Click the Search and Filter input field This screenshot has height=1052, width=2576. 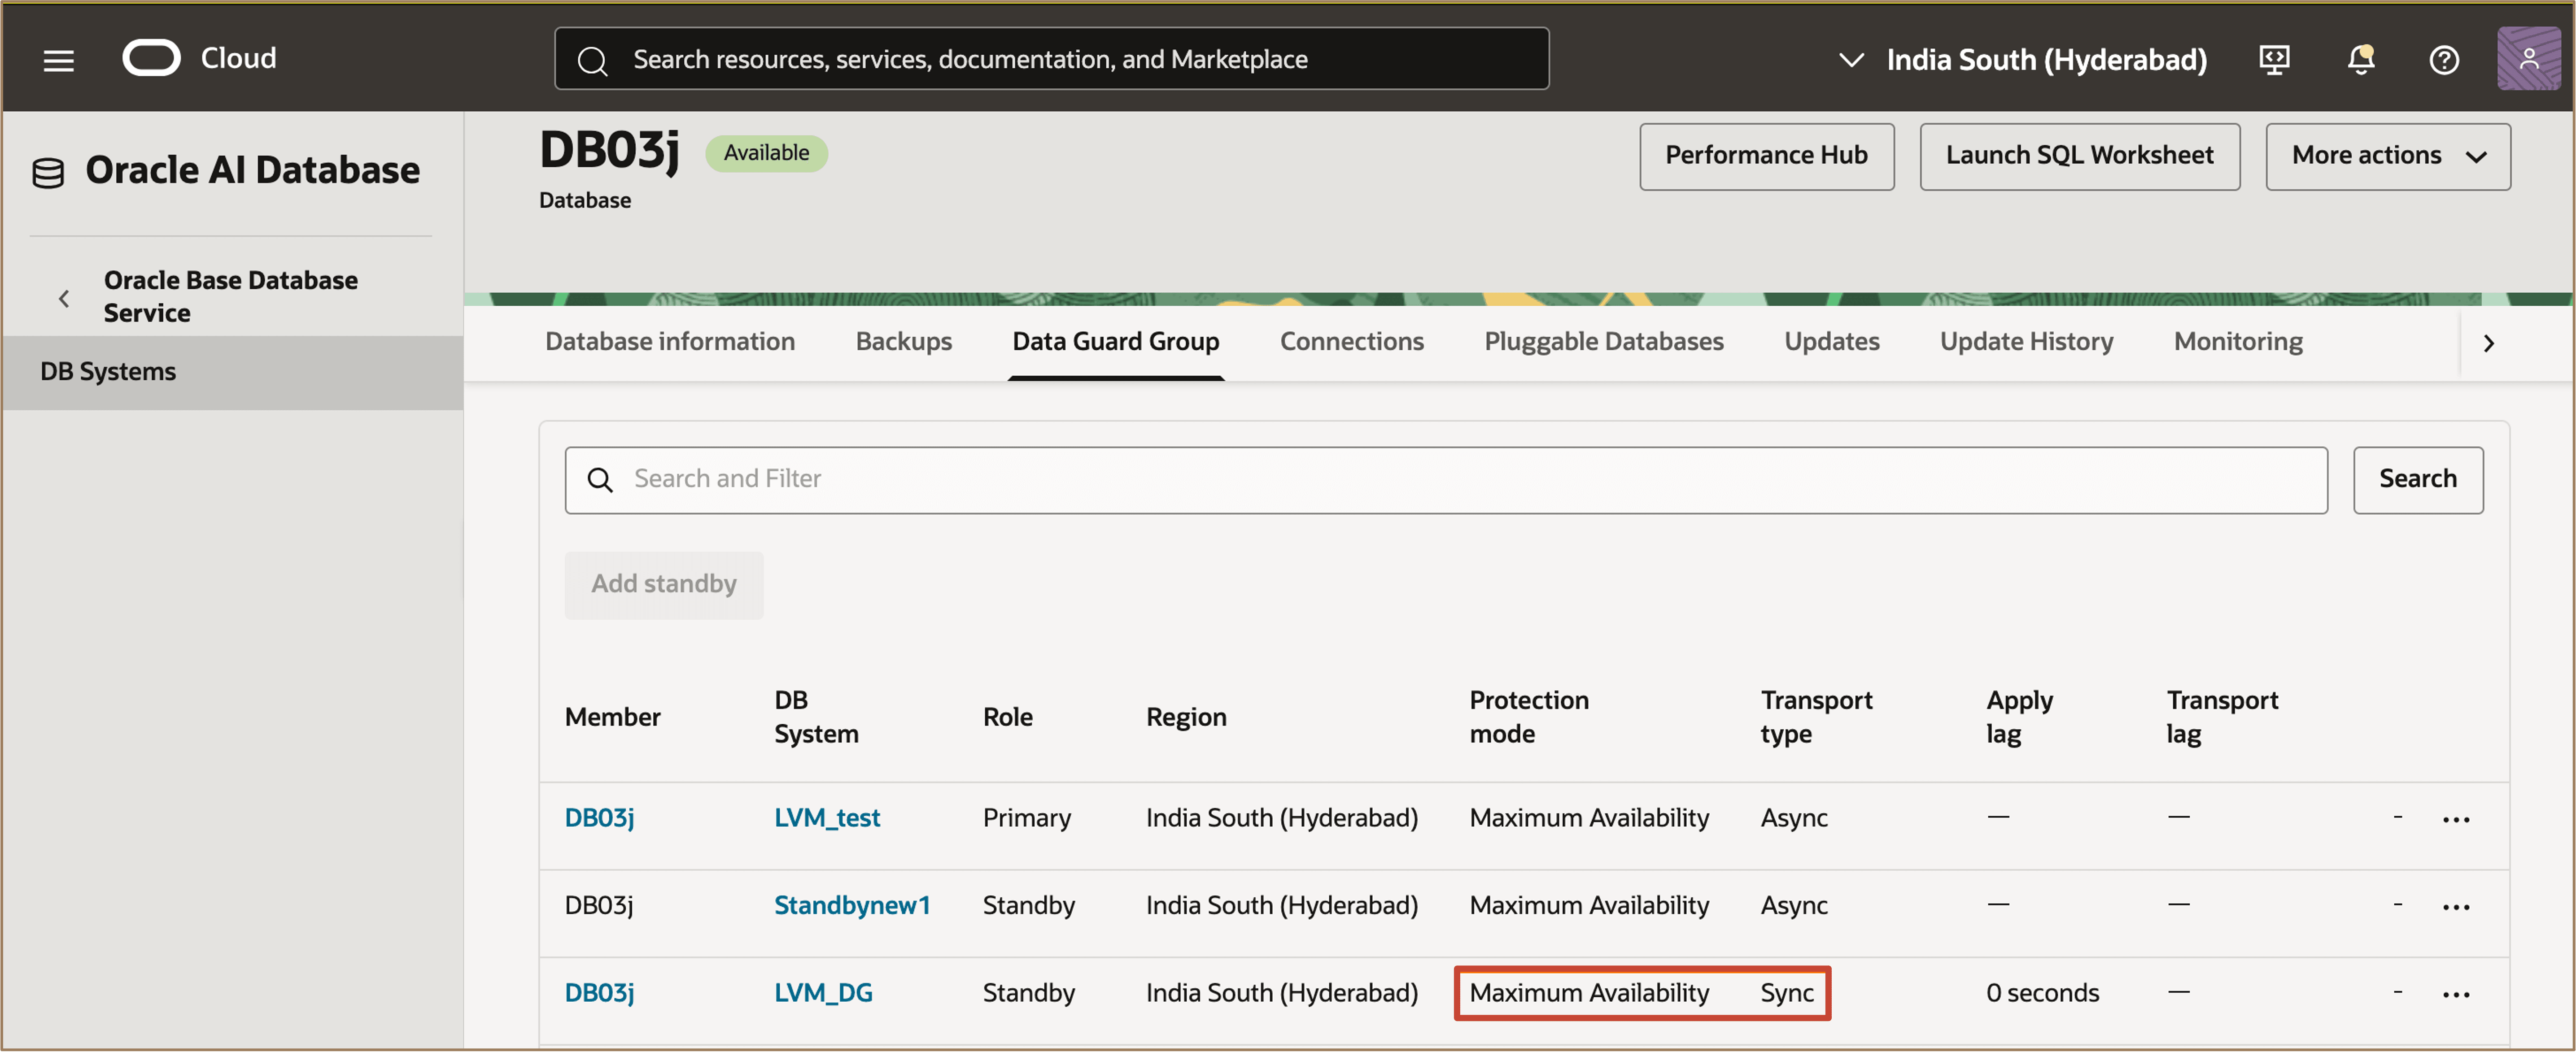1445,479
